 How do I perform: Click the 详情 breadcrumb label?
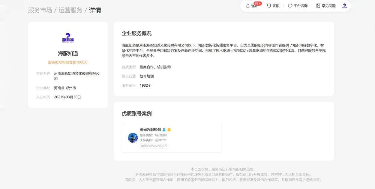point(95,10)
